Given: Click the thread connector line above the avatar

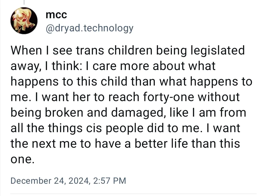Looking at the screenshot, I should (24, 2).
